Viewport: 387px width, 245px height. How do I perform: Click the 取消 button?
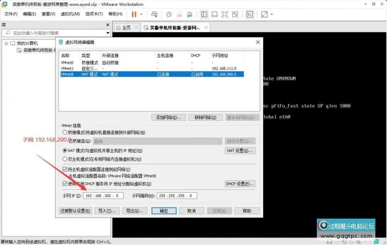[192, 211]
